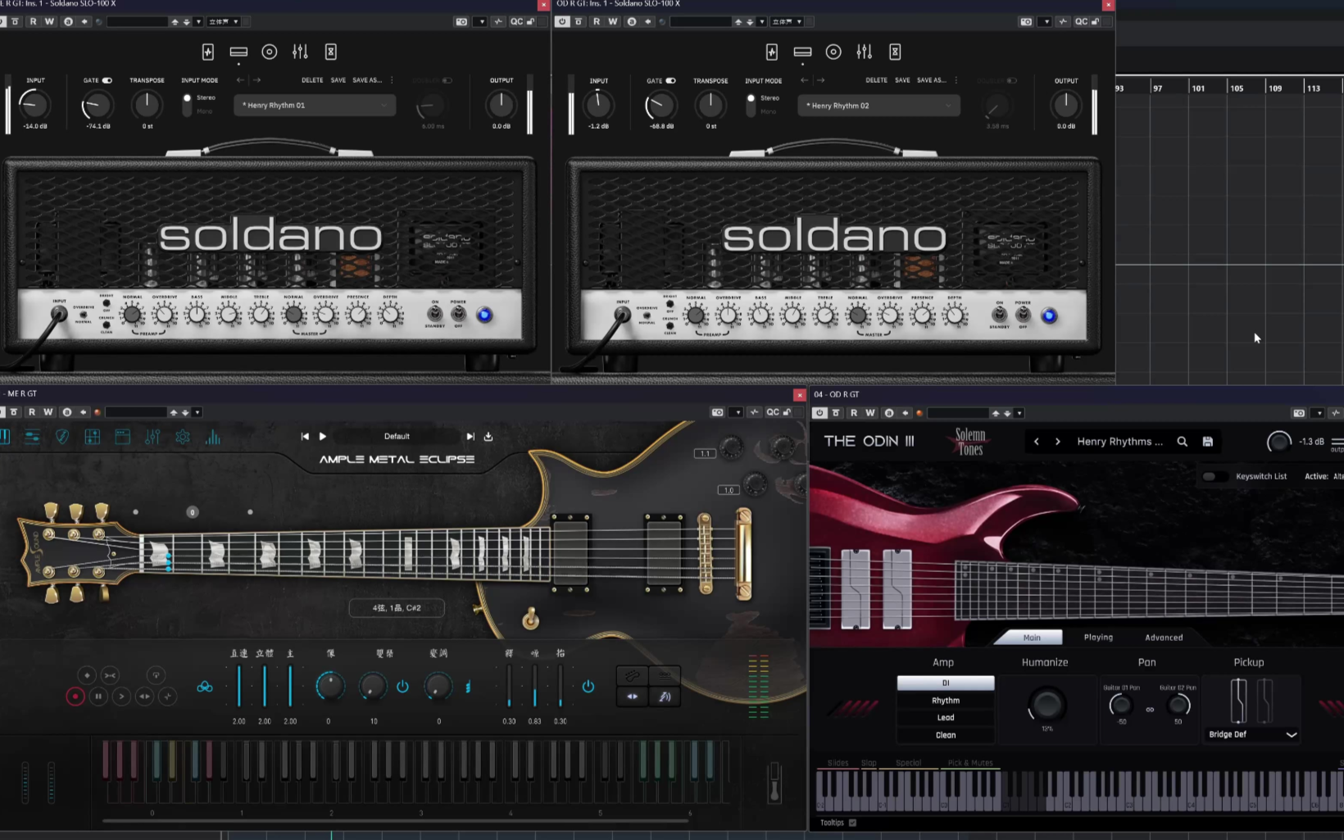Toggle GATE switch in left Soldano
Screen dimensions: 1344x840
[x=107, y=80]
